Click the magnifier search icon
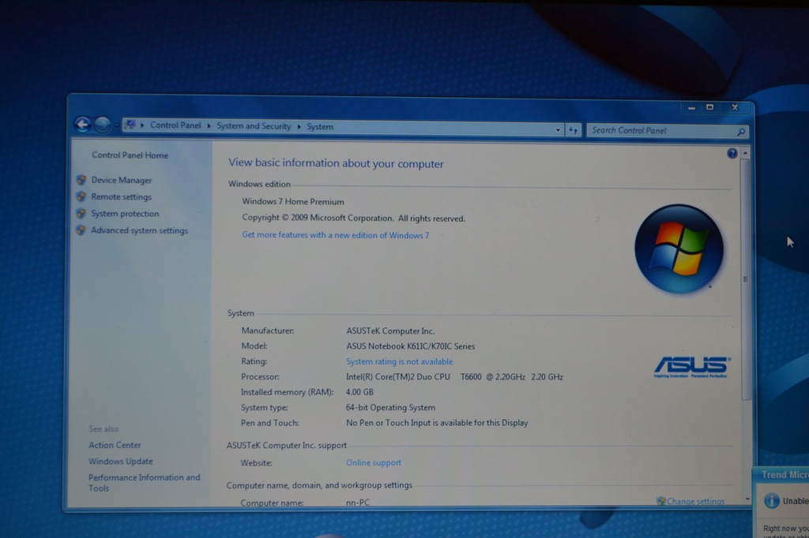 pyautogui.click(x=741, y=132)
